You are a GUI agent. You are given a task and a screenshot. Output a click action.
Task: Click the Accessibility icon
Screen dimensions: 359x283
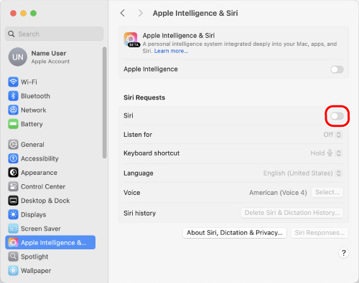[13, 158]
